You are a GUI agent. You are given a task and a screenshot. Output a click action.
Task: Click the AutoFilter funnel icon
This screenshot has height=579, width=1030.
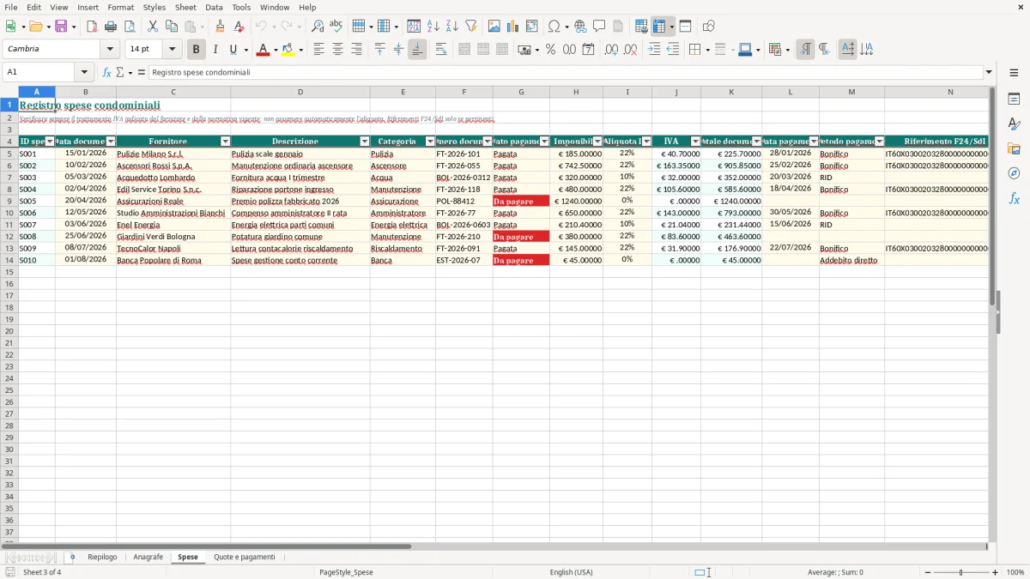tap(470, 27)
